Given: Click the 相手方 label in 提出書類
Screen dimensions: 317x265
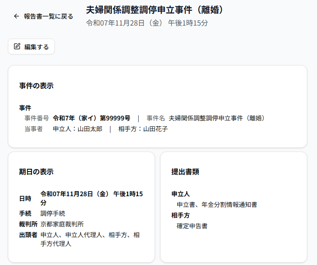Looking at the screenshot, I should 181,215.
